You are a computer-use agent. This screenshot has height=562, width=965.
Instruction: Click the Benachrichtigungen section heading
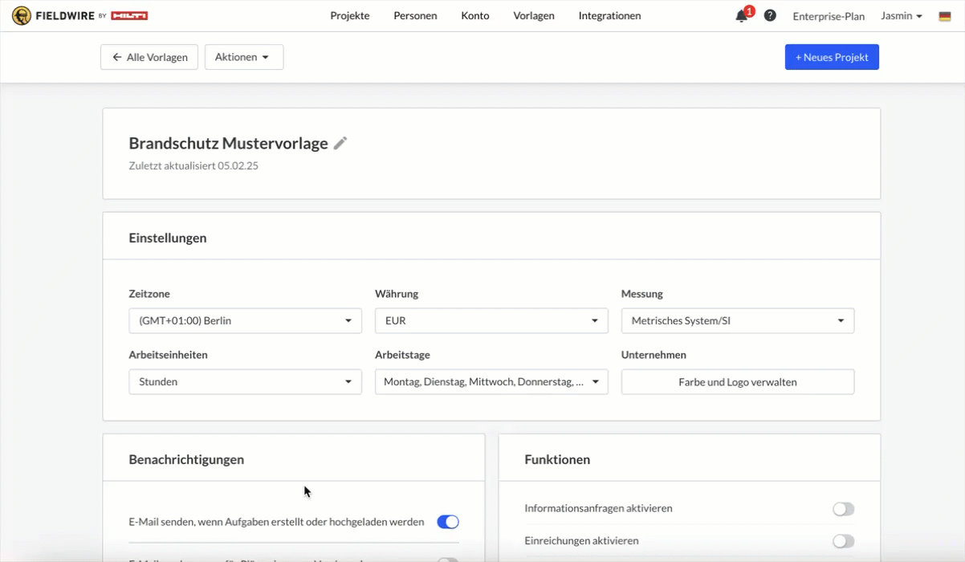pos(186,459)
